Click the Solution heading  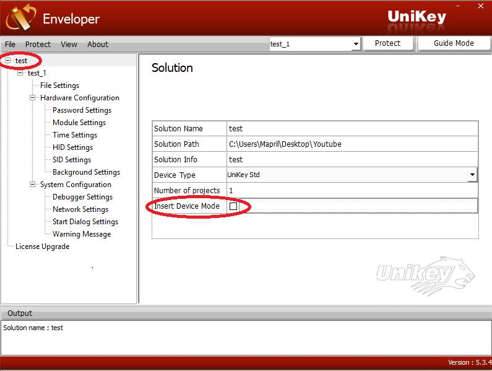pos(172,68)
